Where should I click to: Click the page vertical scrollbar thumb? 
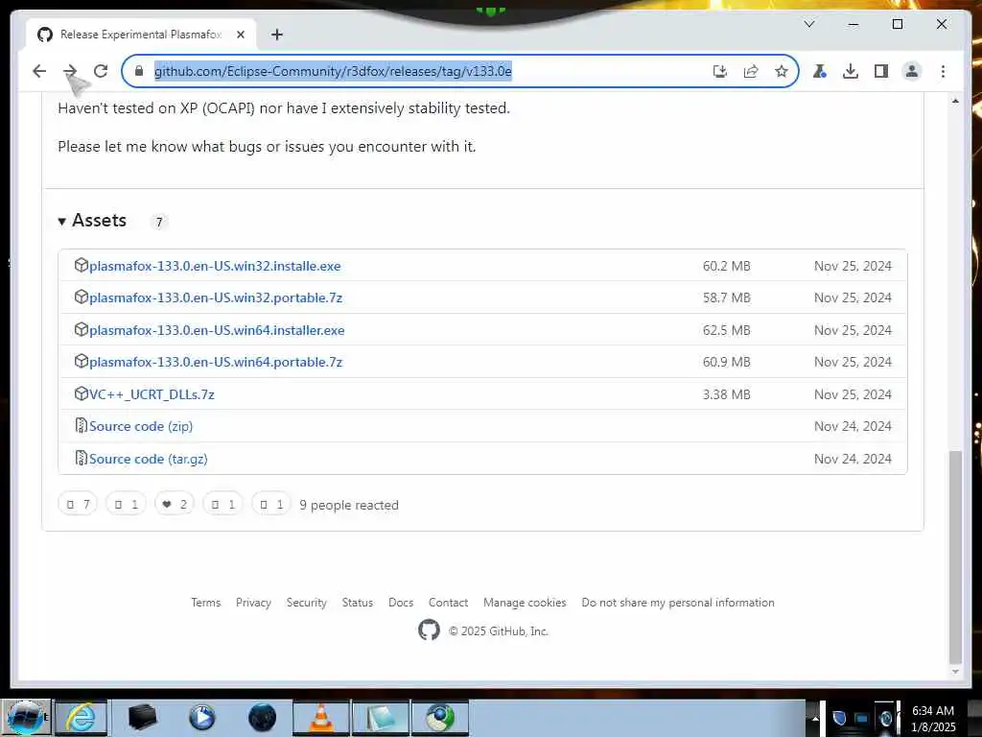(955, 557)
